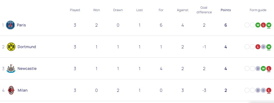Sort by Goal difference column header
The height and width of the screenshot is (103, 274).
(204, 10)
